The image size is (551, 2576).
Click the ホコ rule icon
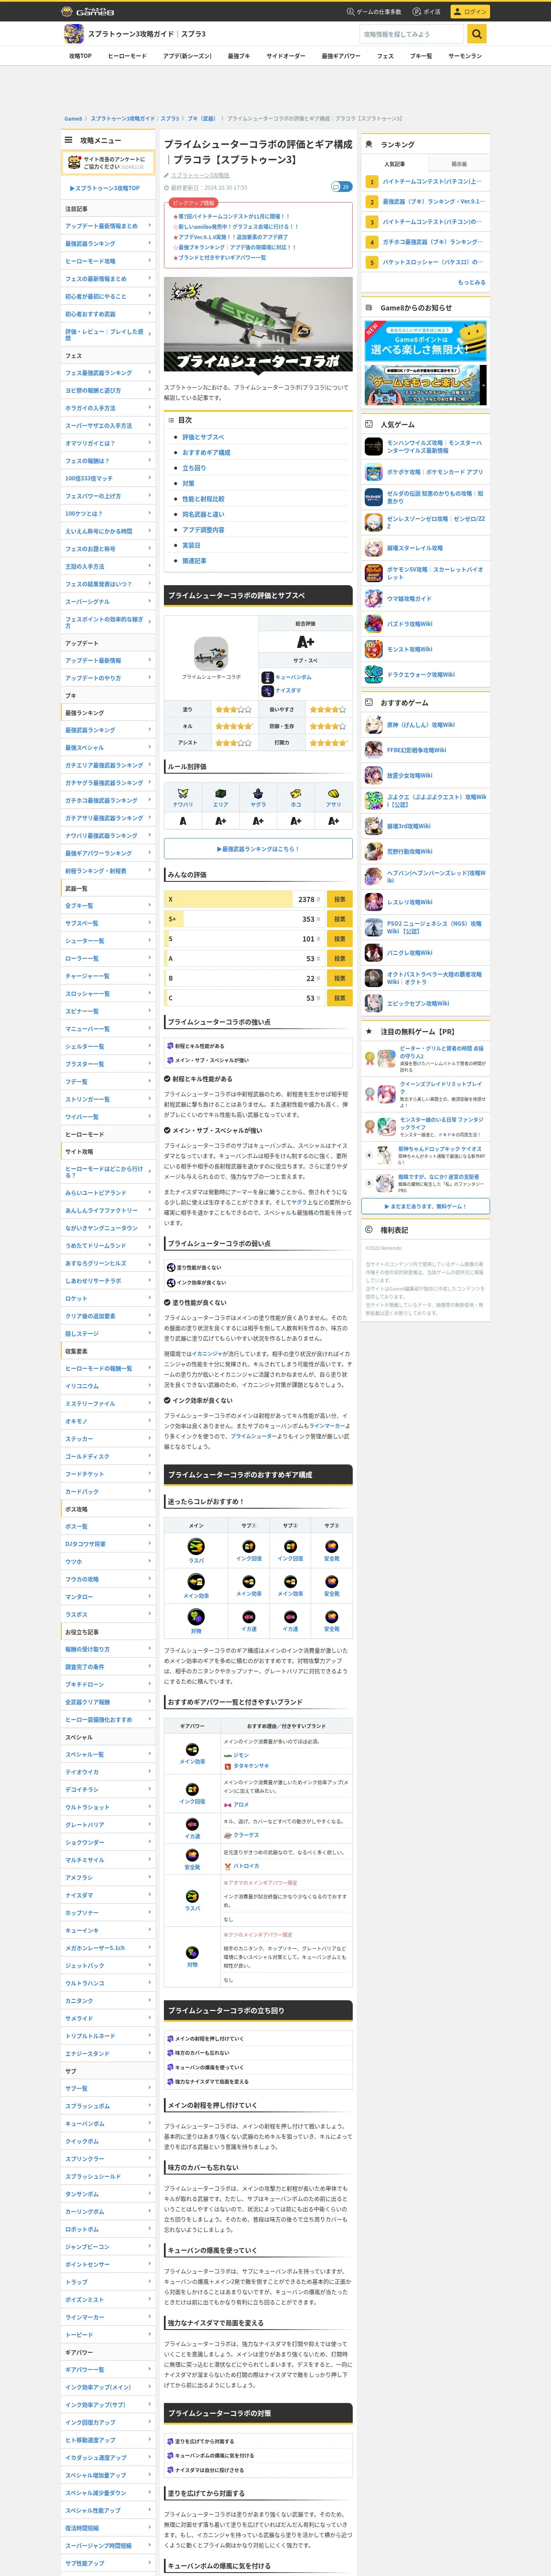point(296,794)
